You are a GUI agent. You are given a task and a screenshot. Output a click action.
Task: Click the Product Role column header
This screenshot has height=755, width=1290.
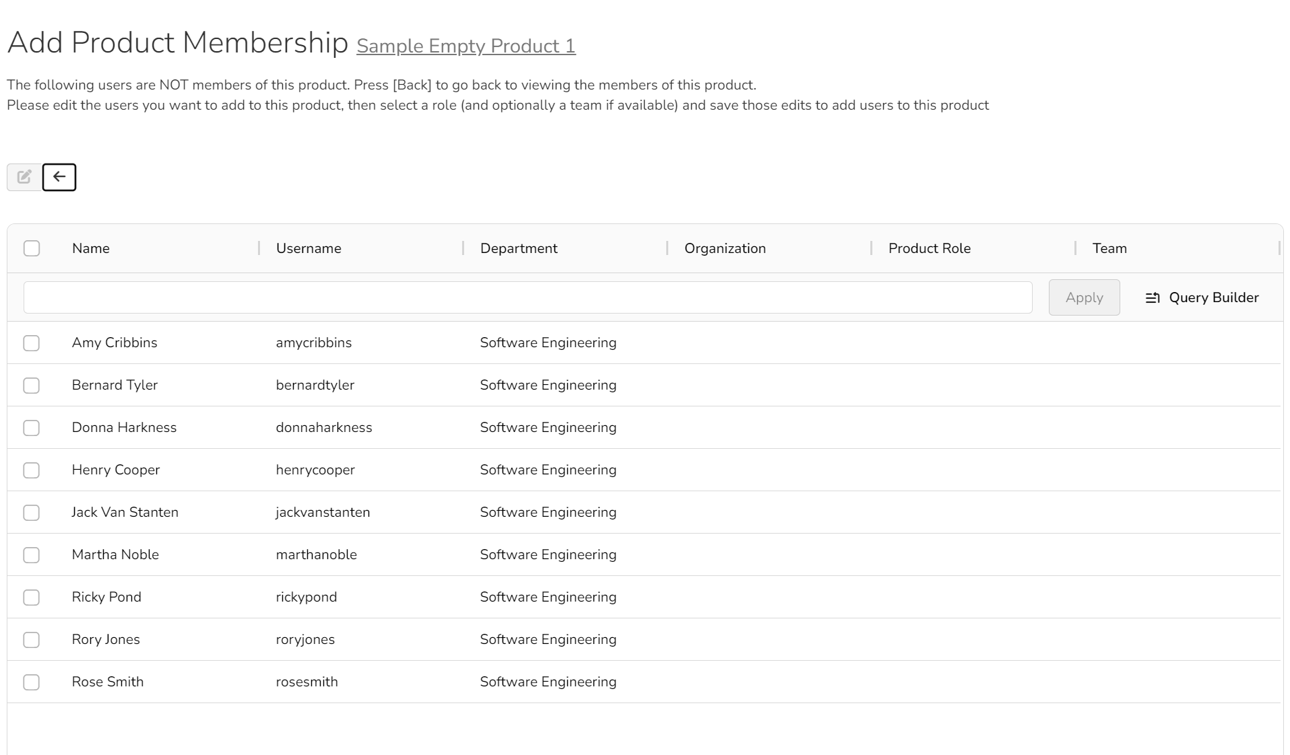(x=929, y=248)
